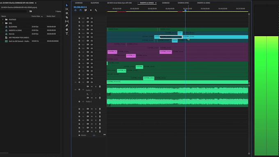Select the Pen tool
Image resolution: width=279 pixels, height=157 pixels.
click(67, 25)
